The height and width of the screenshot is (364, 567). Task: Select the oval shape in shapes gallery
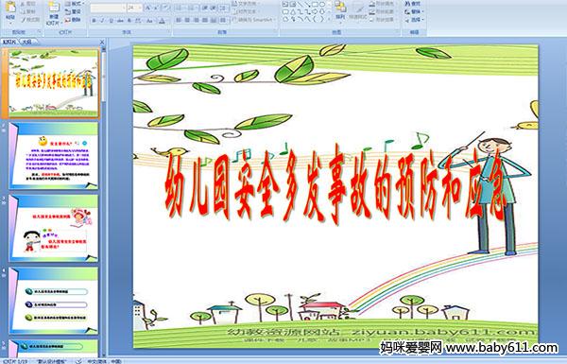pyautogui.click(x=322, y=4)
